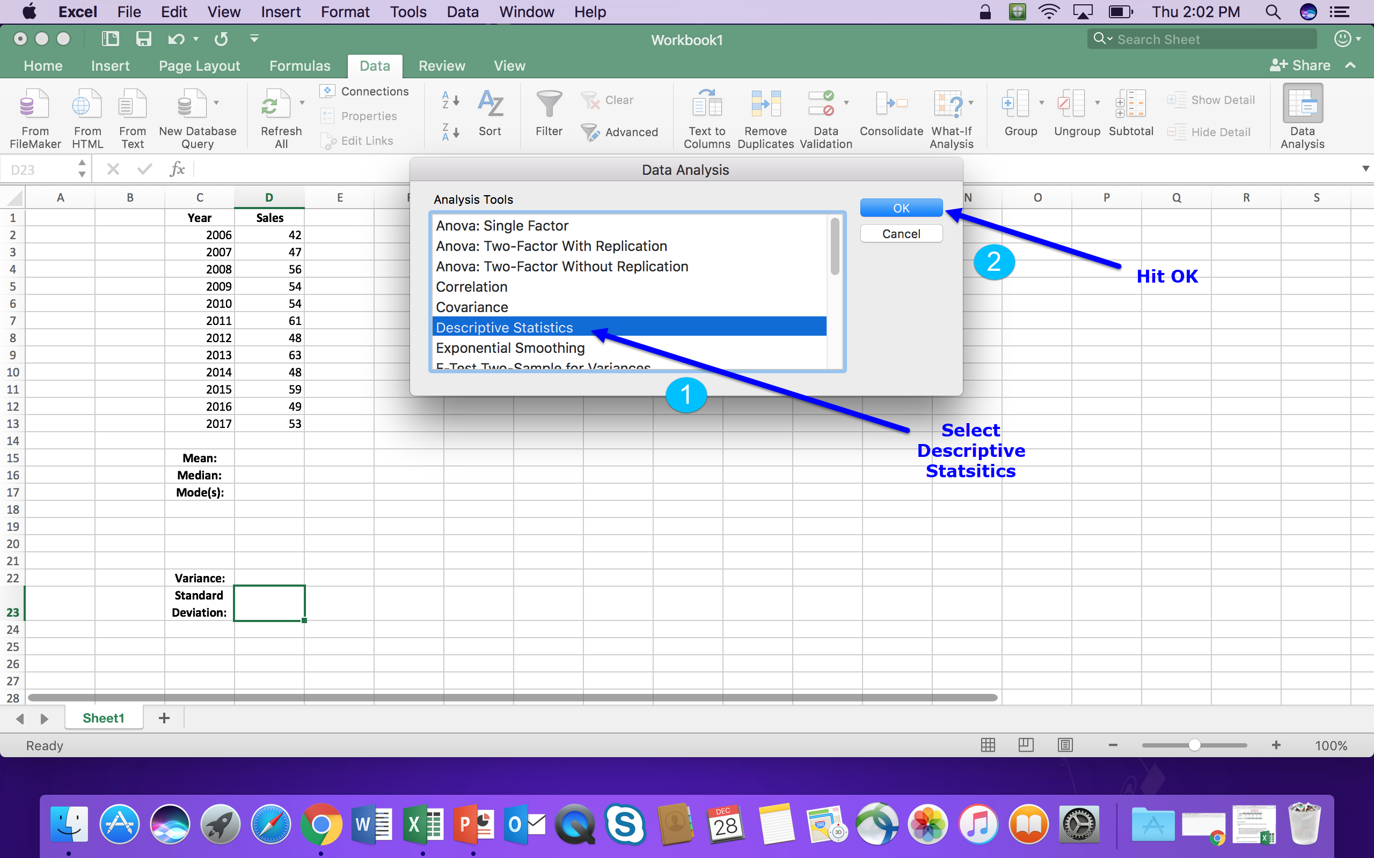
Task: Switch to Normal grid view button
Action: click(x=988, y=745)
